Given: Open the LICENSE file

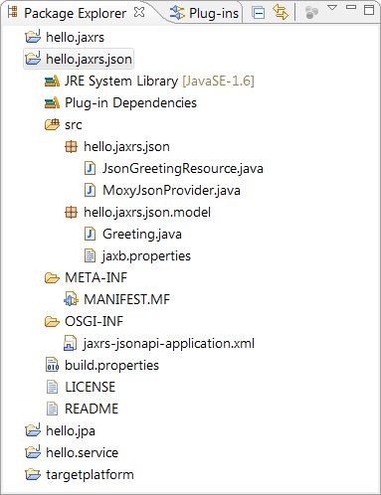Looking at the screenshot, I should 91,387.
